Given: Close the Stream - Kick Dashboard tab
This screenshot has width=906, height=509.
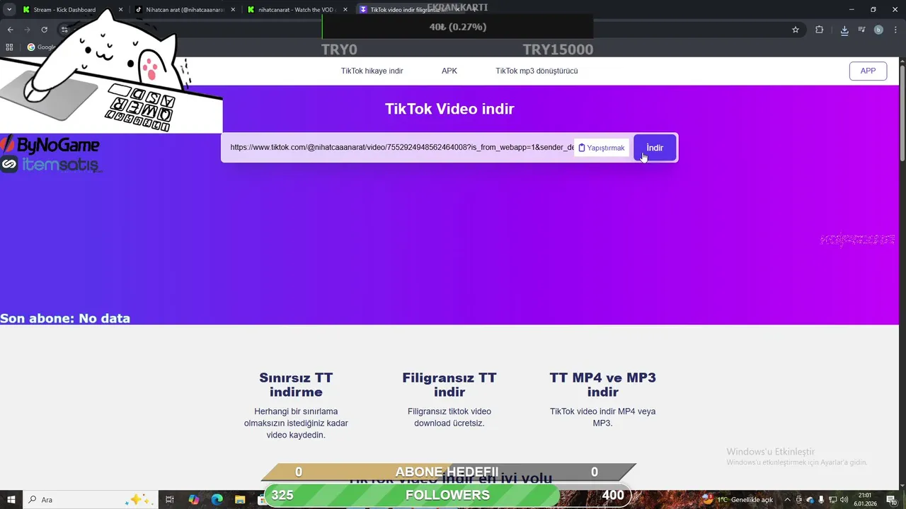Looking at the screenshot, I should coord(120,10).
